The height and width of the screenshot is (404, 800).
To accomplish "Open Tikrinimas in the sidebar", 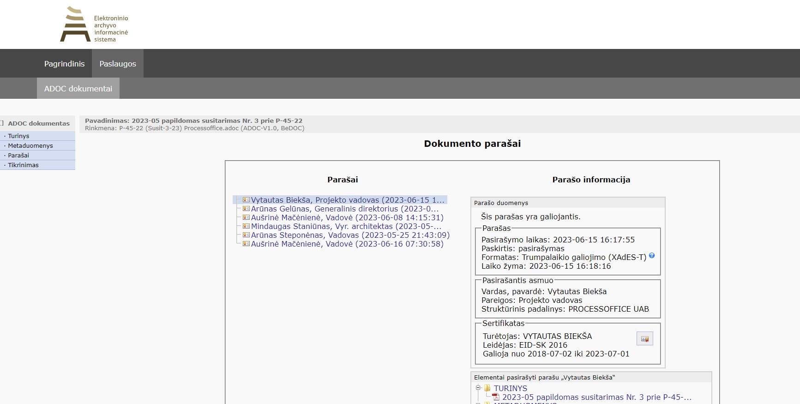I will tap(23, 165).
